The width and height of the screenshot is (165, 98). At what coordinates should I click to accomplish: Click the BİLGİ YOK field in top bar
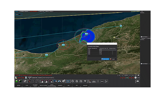point(42,11)
